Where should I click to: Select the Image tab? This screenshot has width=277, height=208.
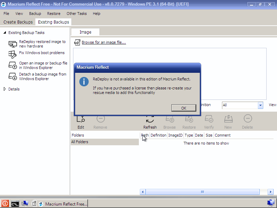[85, 32]
